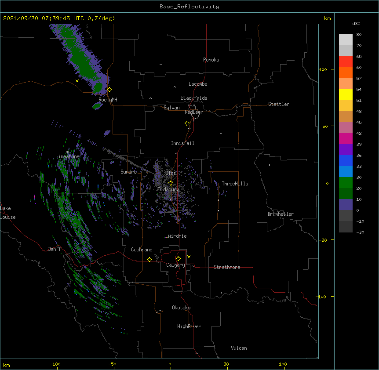This screenshot has width=379, height=370.
Task: Click the Sundre town label
Action: coord(128,172)
